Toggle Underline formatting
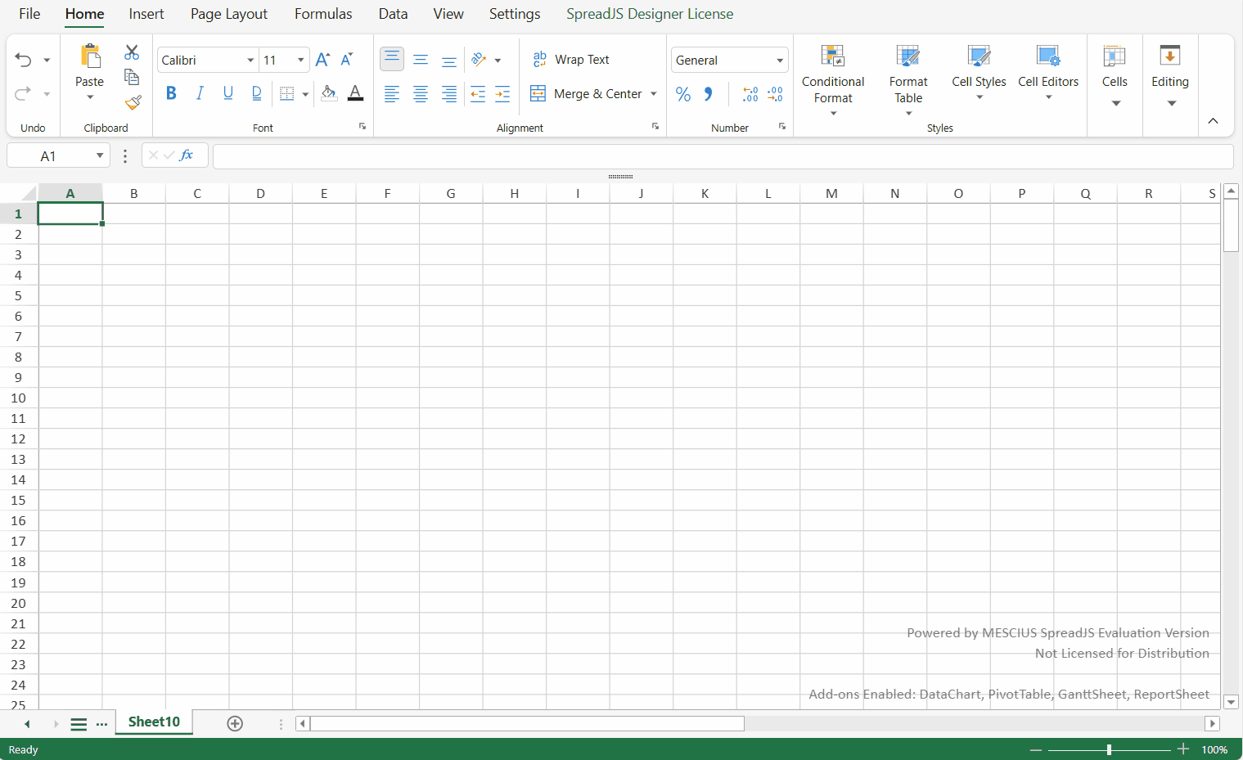The image size is (1243, 760). click(x=228, y=93)
